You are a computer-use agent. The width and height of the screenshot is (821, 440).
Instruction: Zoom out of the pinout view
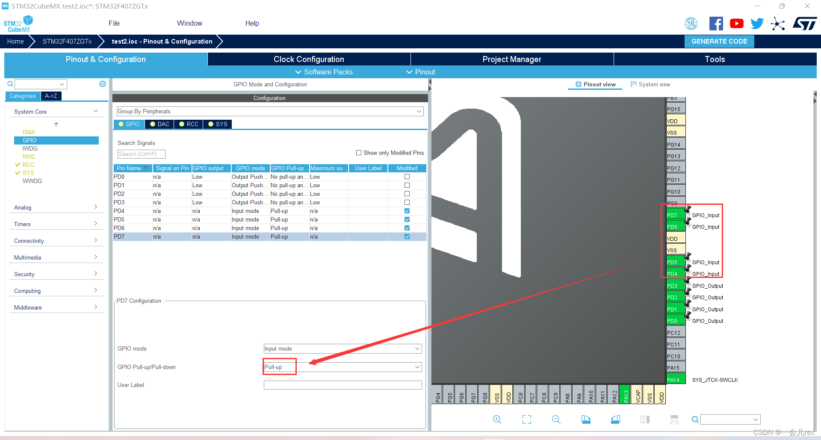pyautogui.click(x=556, y=419)
